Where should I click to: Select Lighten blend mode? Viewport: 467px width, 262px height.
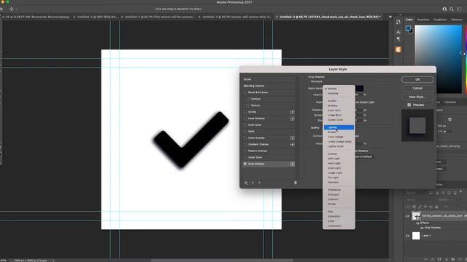339,127
